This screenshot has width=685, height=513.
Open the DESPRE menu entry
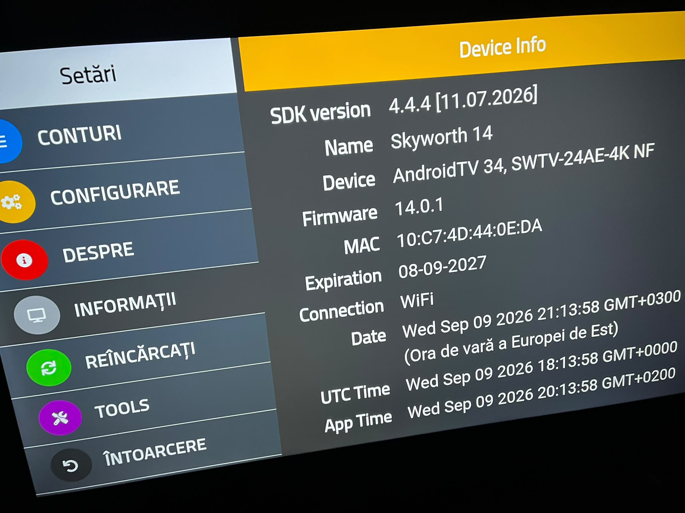coord(129,250)
